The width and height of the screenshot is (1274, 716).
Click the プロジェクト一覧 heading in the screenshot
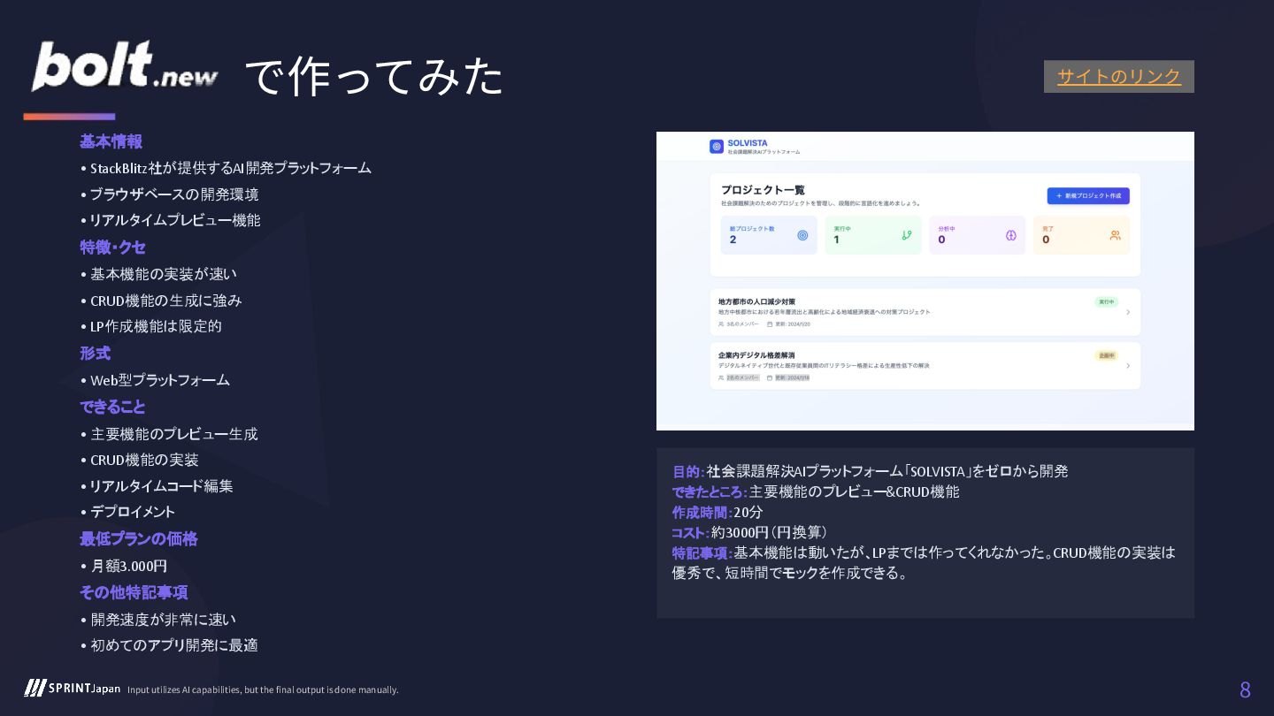coord(763,189)
